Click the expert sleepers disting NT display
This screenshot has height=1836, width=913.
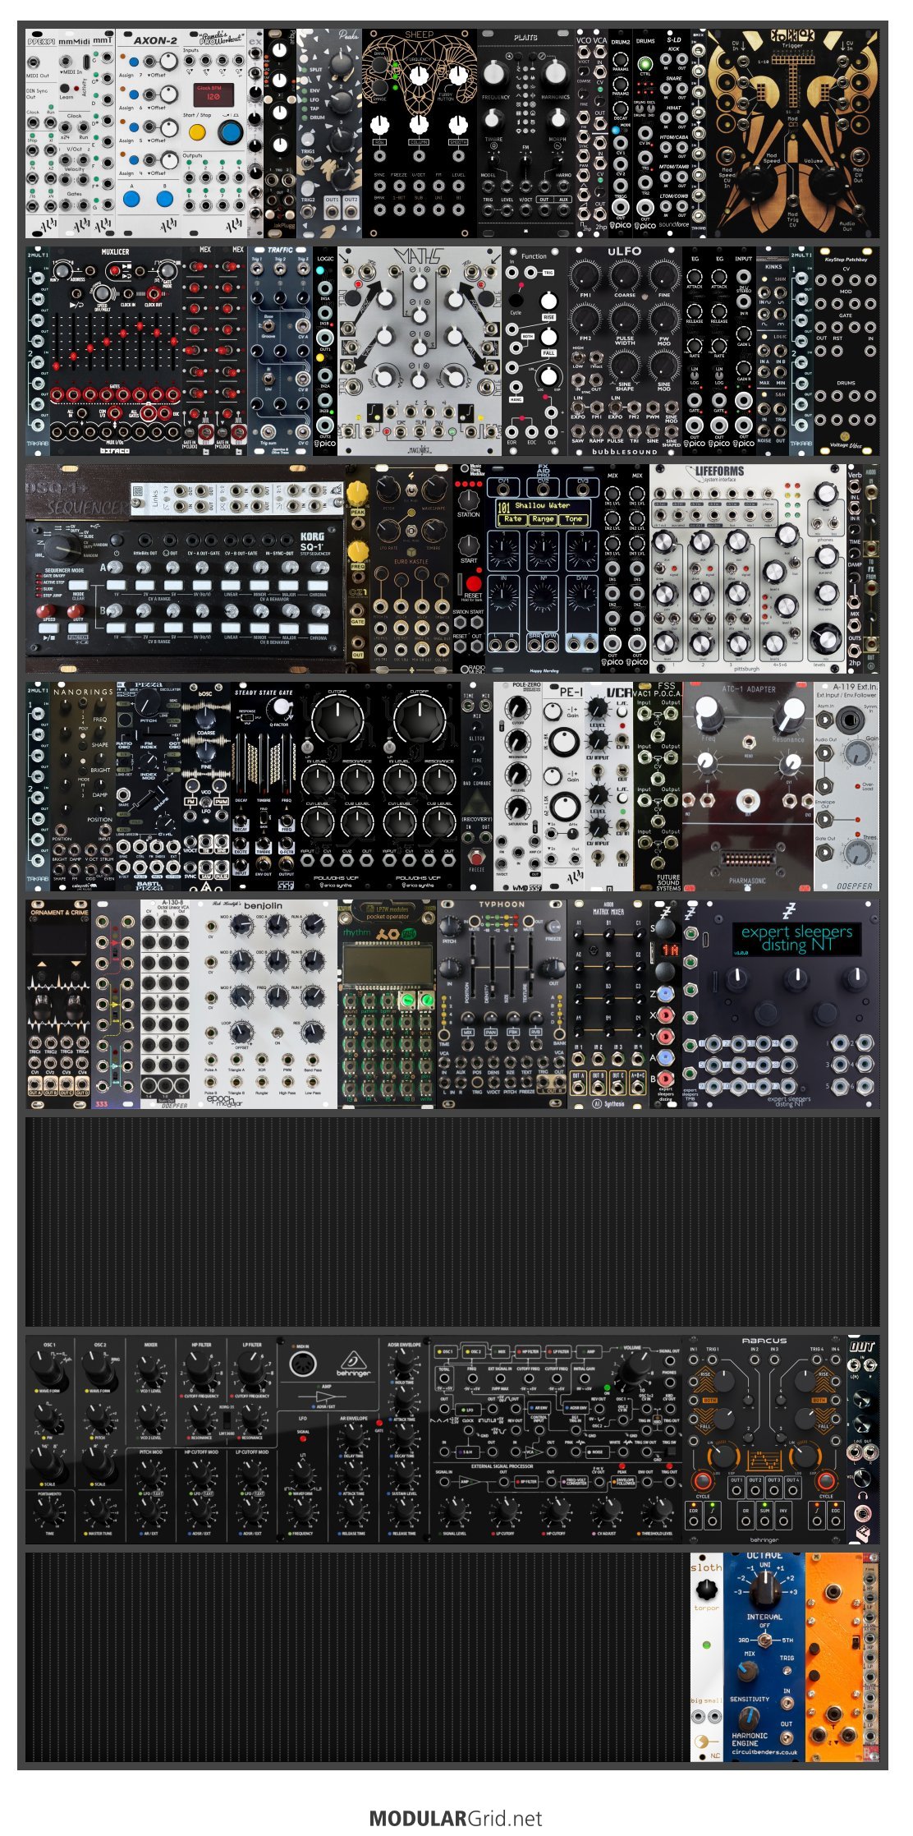click(796, 938)
